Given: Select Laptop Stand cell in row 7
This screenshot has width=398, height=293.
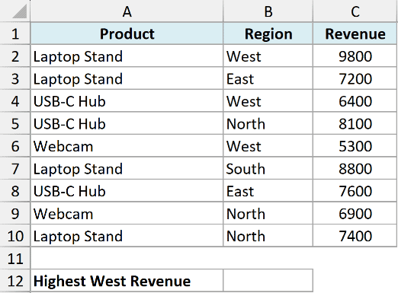Looking at the screenshot, I should 127,168.
